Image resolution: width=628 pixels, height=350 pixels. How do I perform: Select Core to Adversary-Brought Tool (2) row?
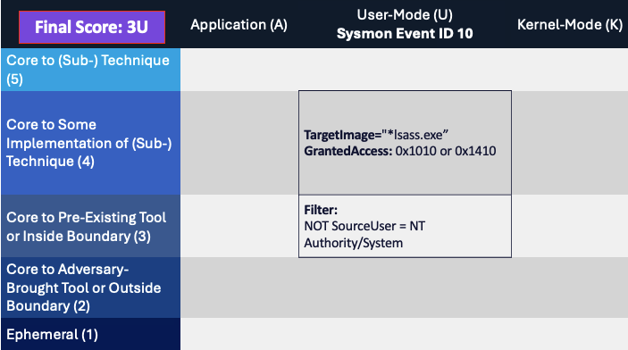click(90, 287)
